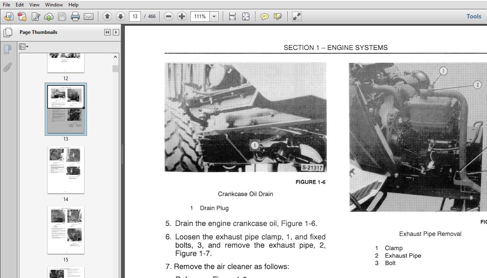487x278 pixels.
Task: Click the "Drain Plug" legend entry
Action: coord(214,208)
